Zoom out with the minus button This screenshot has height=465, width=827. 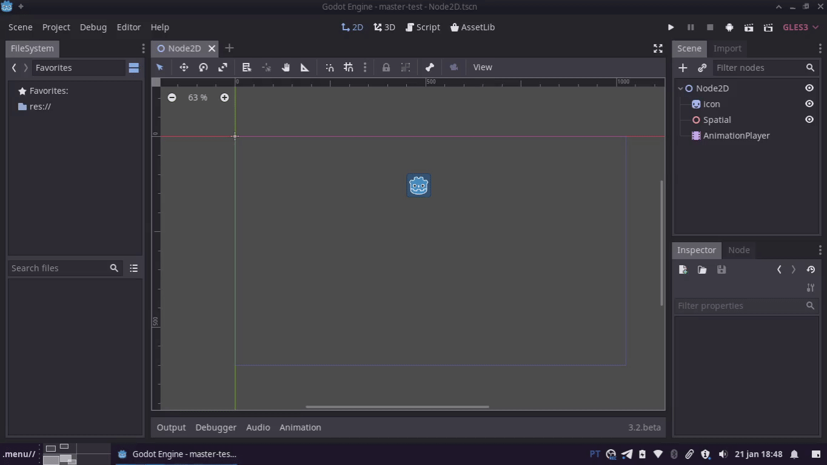click(172, 97)
